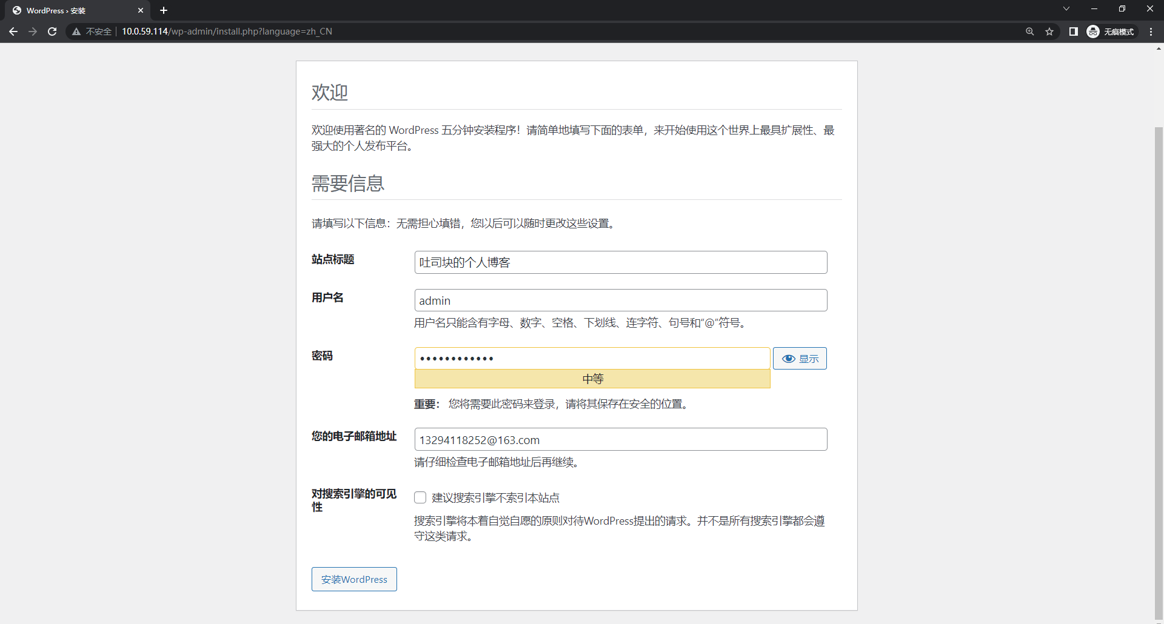
Task: Click the browser forward arrow
Action: tap(33, 32)
